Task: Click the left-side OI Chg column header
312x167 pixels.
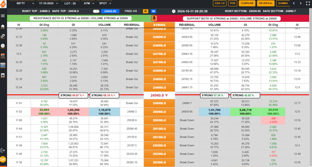Action: (44, 25)
